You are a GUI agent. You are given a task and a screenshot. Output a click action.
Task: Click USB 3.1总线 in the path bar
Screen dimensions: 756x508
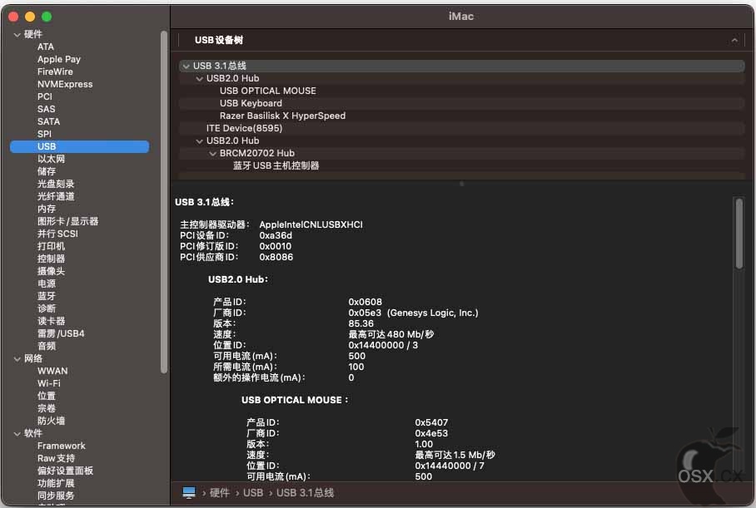coord(306,492)
